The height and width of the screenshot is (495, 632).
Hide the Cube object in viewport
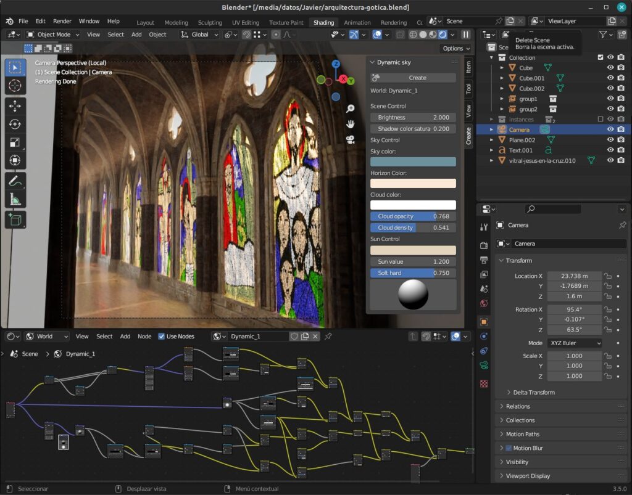tap(610, 68)
